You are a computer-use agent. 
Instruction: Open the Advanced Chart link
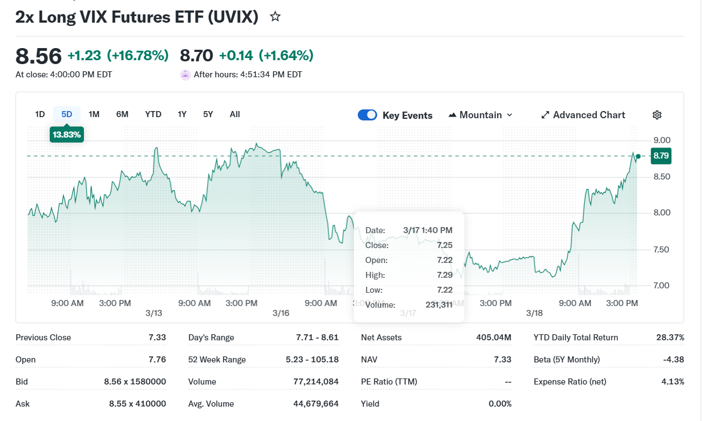click(589, 115)
